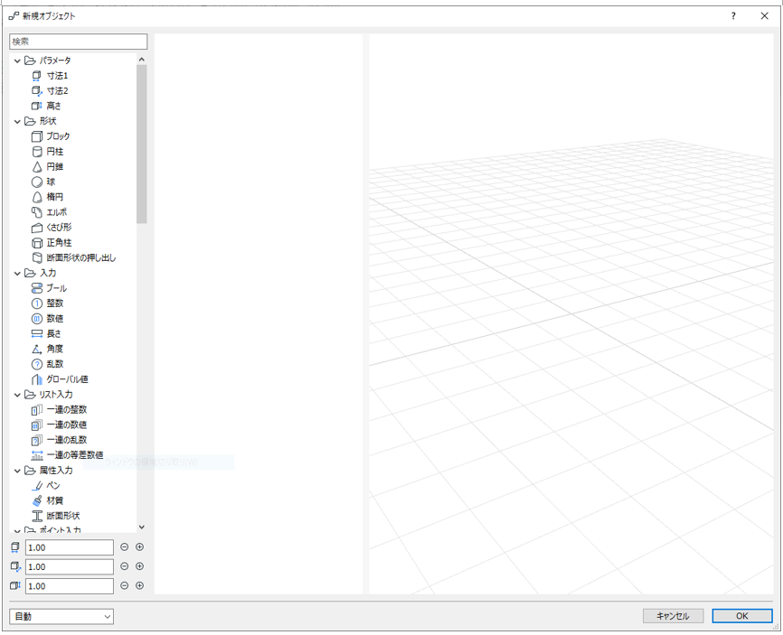Image resolution: width=783 pixels, height=635 pixels.
Task: Choose the 正角柱 prism icon
Action: [x=36, y=243]
